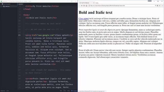Screen dimensions: 164x92
Task: Go to browser home page icon
Action: (x=87, y=6)
